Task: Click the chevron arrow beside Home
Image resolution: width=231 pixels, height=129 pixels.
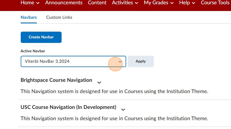Action: (x=38, y=3)
